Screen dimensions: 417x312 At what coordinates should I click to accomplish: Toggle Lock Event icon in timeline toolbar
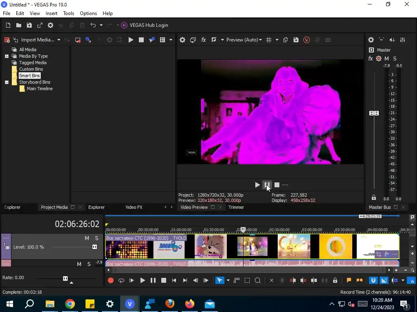click(335, 280)
